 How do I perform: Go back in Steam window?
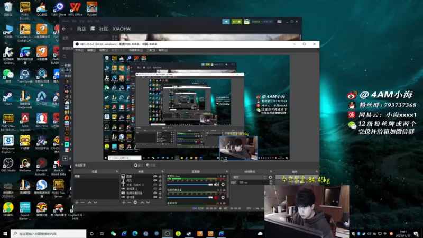[63, 29]
